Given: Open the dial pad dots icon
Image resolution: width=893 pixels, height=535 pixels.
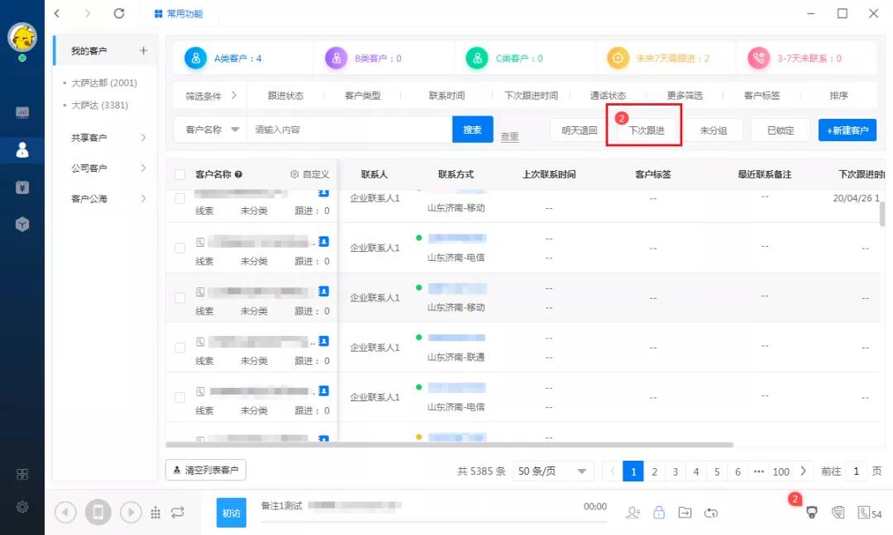Looking at the screenshot, I should (155, 513).
